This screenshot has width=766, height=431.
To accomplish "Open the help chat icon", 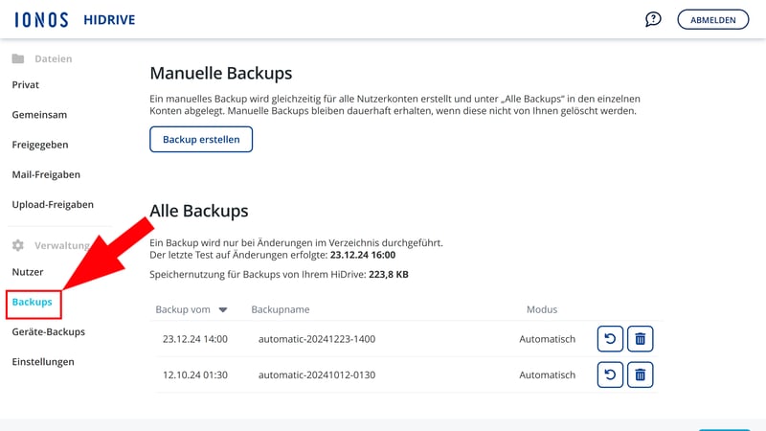I will tap(653, 19).
